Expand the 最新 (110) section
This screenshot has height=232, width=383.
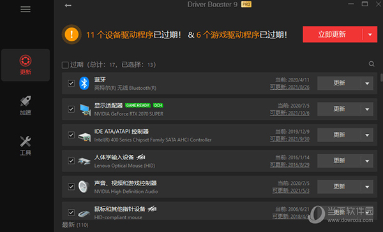click(75, 225)
